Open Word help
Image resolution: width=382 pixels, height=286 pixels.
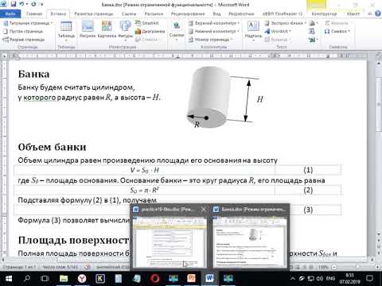[378, 14]
